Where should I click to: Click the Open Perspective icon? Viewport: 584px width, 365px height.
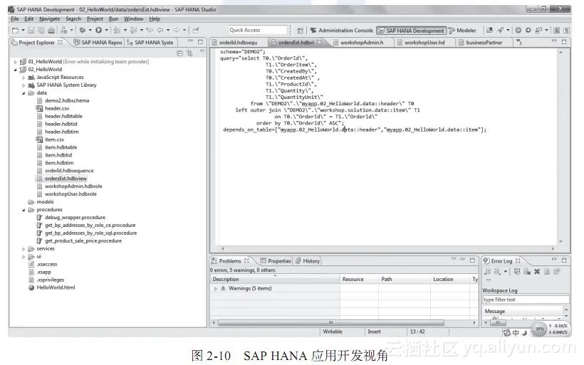point(301,31)
